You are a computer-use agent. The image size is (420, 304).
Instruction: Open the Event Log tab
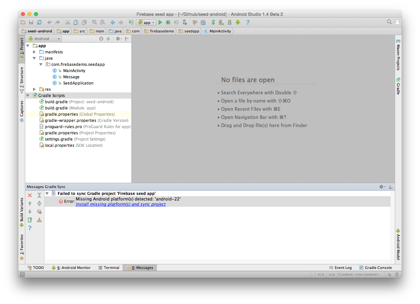point(341,268)
